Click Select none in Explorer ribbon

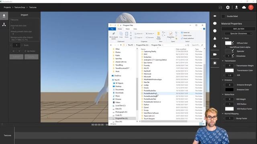(186, 36)
